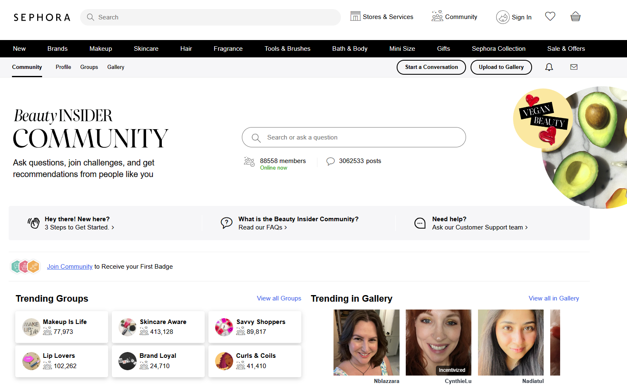Open Sale & Offers menu

click(x=566, y=49)
